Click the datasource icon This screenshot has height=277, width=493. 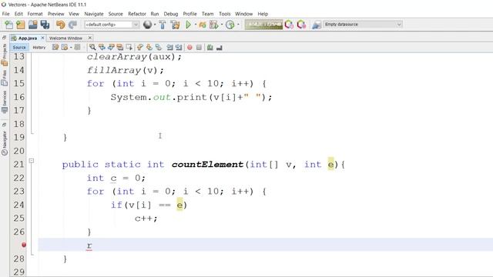tap(317, 25)
